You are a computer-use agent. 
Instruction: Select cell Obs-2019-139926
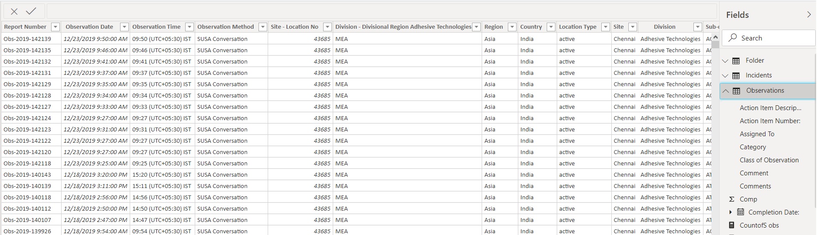pyautogui.click(x=31, y=231)
